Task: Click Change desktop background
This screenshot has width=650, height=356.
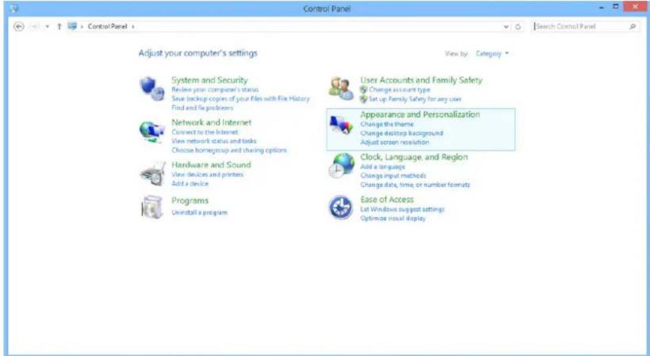Action: click(x=402, y=133)
